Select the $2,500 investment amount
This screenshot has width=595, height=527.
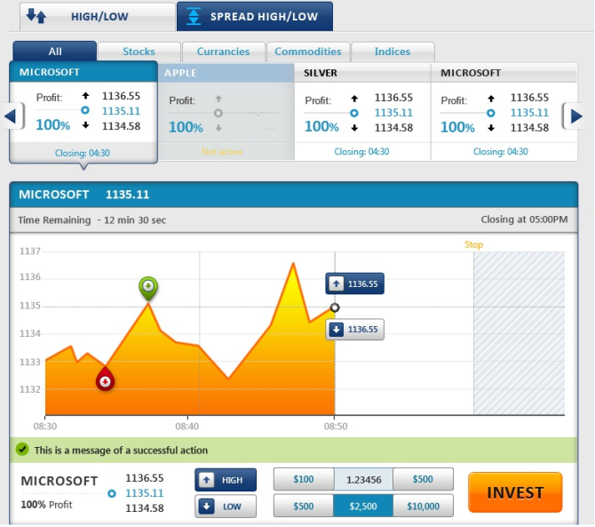pos(363,506)
